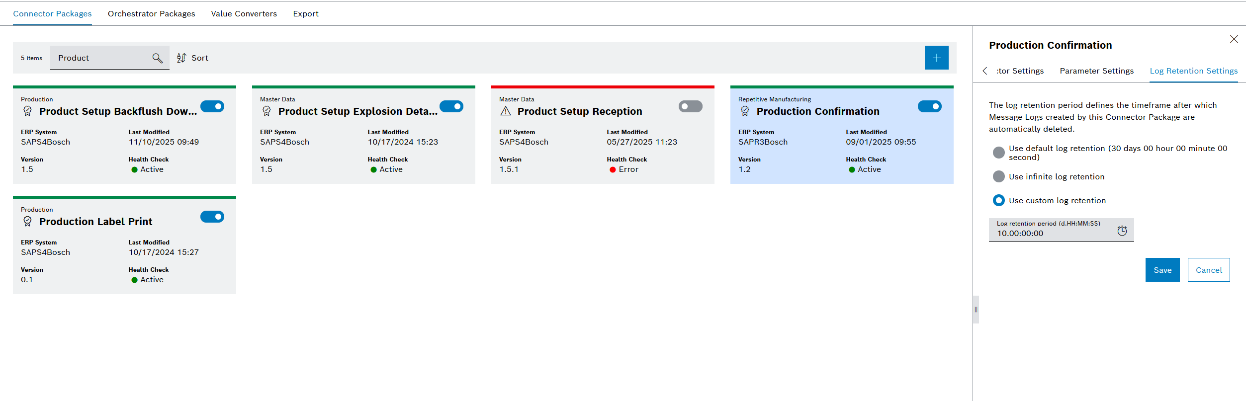Open the Product Setup Backflush Dow... card title

pyautogui.click(x=118, y=111)
